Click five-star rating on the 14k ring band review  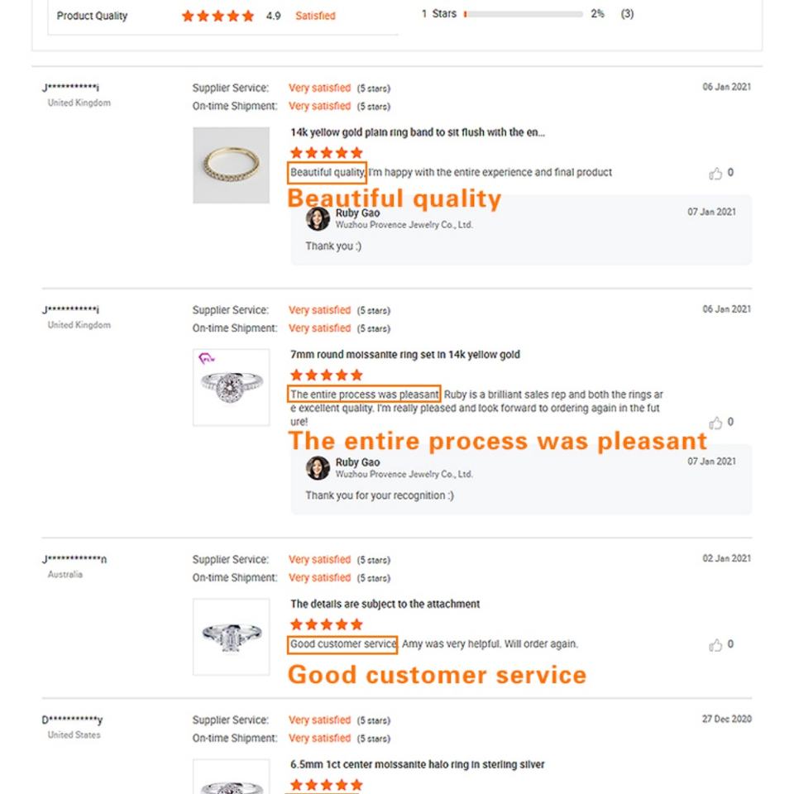327,153
